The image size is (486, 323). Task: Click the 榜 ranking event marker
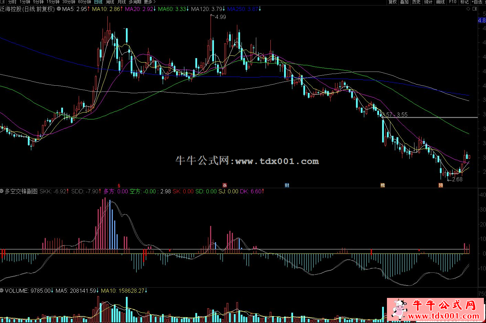click(x=382, y=185)
